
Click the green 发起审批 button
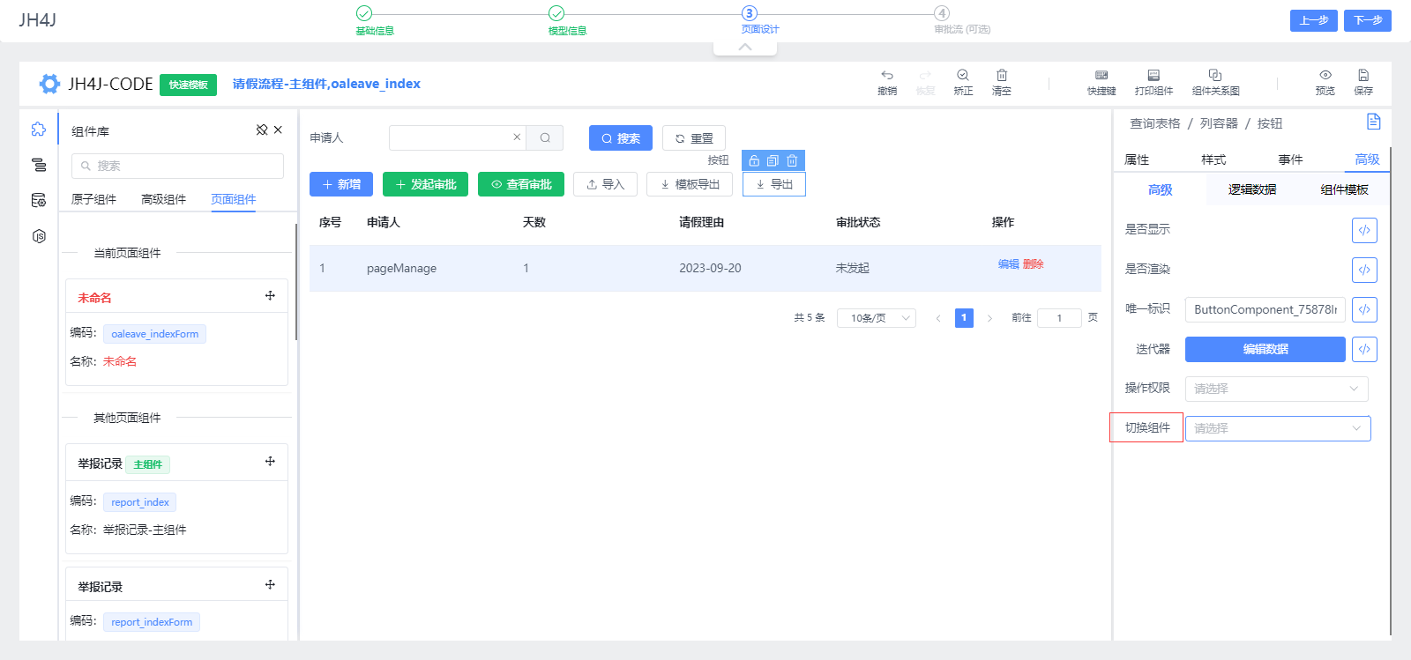pyautogui.click(x=426, y=184)
